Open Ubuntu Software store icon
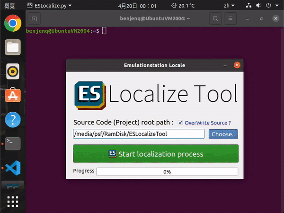 point(13,95)
